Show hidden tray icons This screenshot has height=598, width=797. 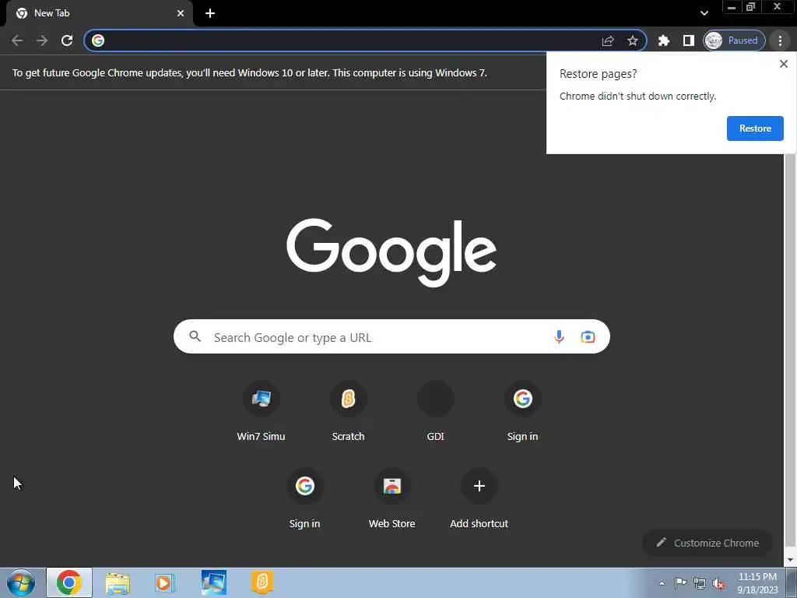pyautogui.click(x=662, y=583)
